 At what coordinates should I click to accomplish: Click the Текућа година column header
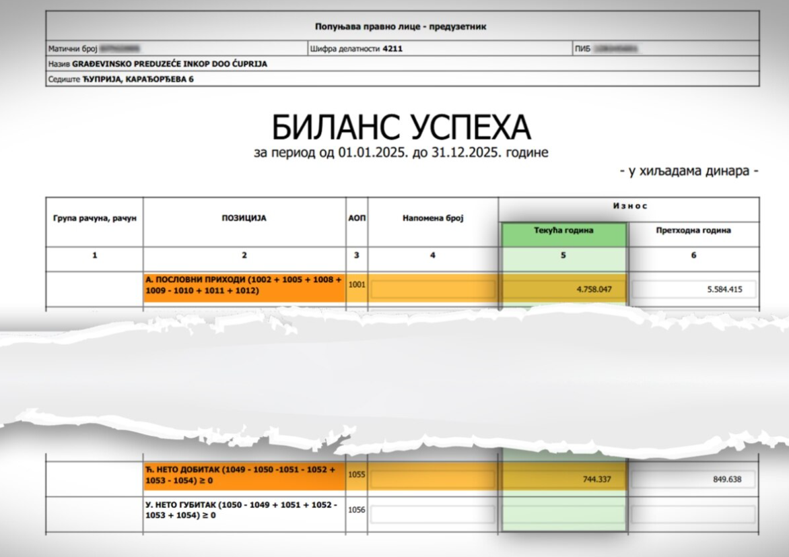tap(563, 230)
